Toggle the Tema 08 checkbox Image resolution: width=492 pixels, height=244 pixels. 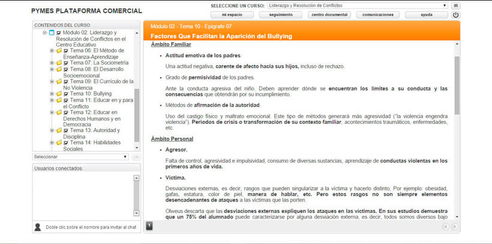(x=66, y=69)
